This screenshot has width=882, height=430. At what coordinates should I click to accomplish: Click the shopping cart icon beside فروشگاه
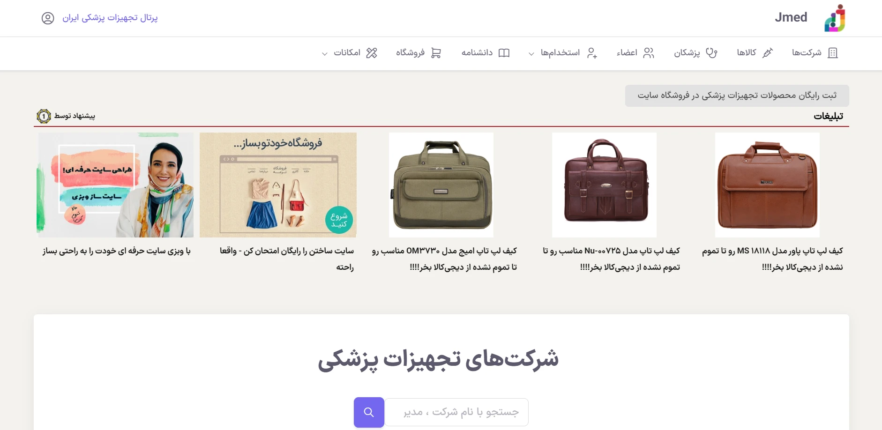click(436, 52)
